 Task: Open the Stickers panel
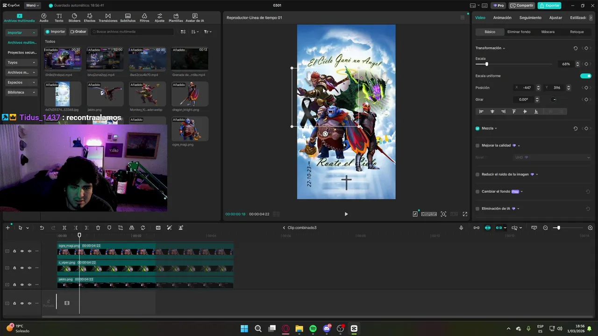(x=74, y=18)
